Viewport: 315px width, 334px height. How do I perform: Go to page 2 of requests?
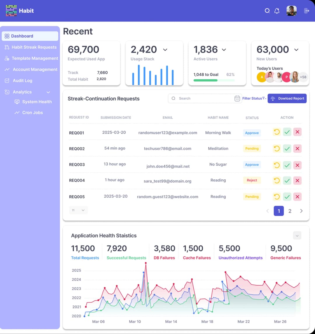290,211
